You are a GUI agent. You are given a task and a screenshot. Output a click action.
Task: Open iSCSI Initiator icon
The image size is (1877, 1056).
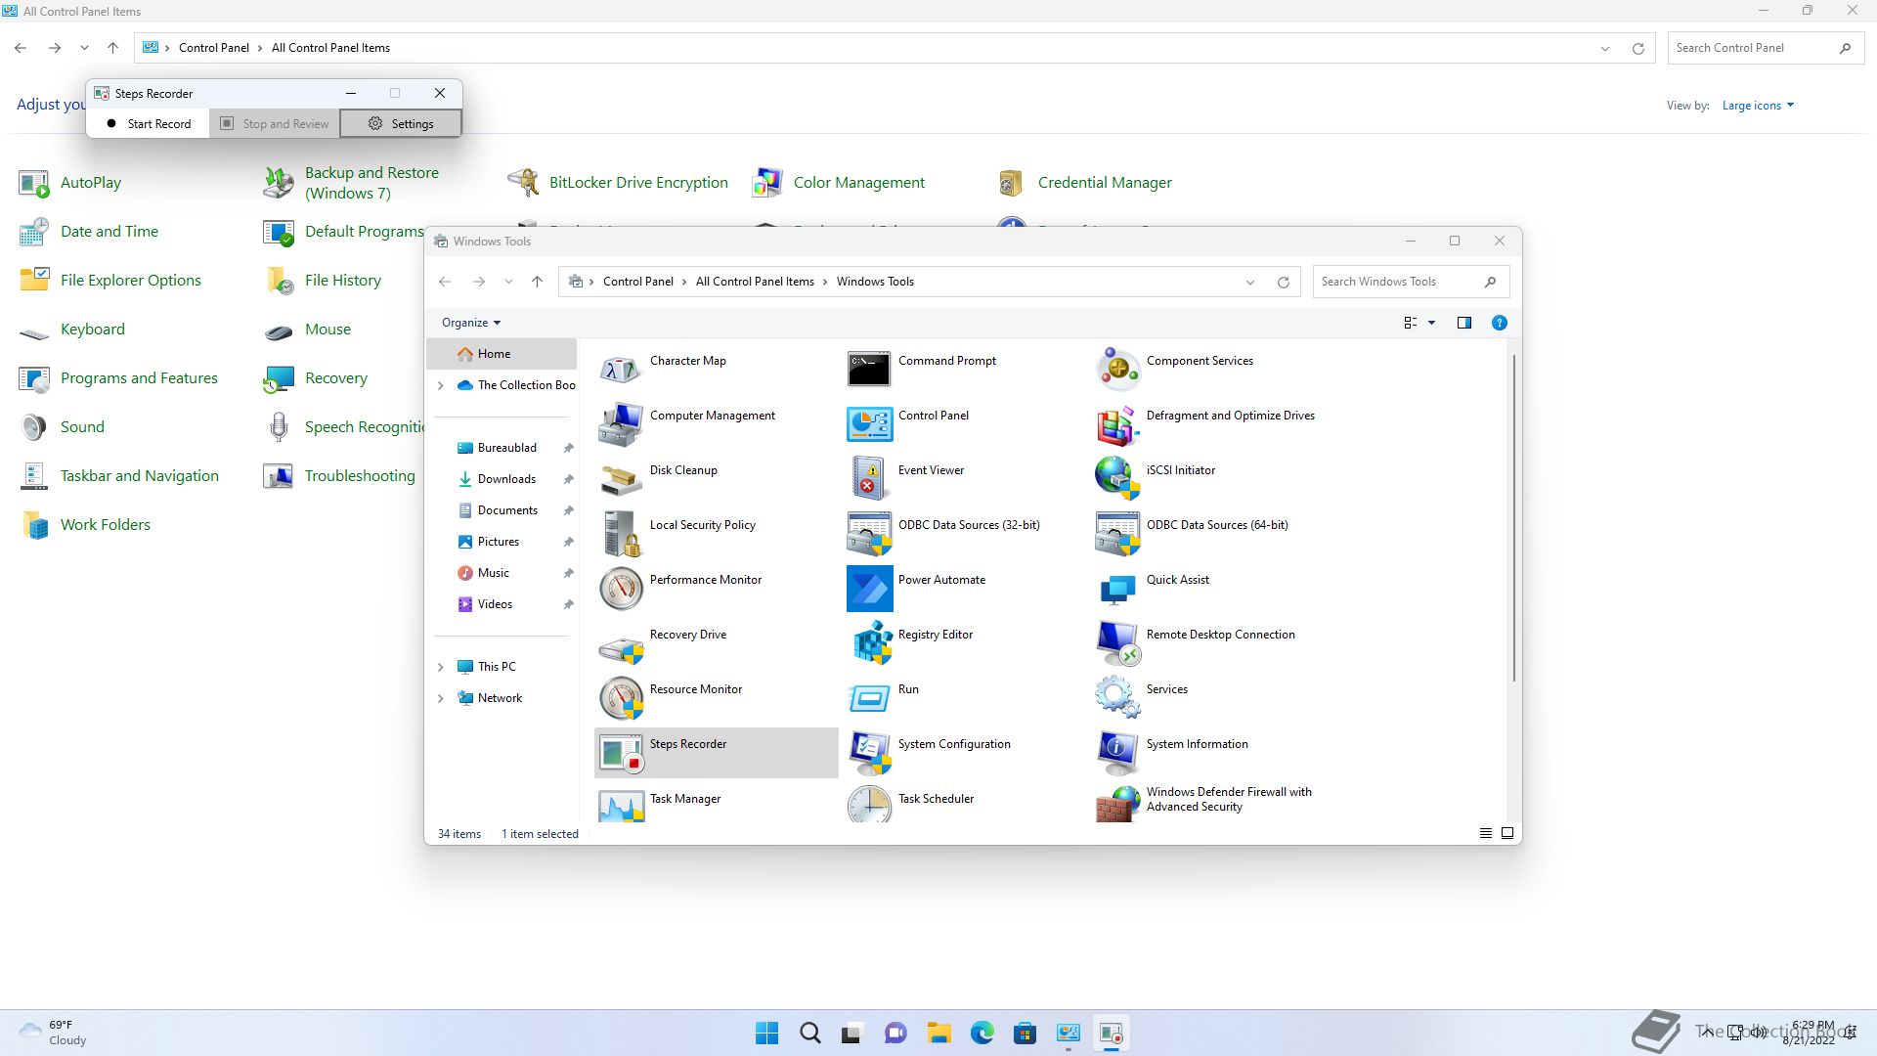1117,479
